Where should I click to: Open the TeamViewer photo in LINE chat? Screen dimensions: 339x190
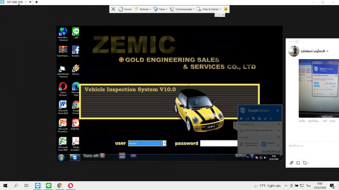click(319, 88)
